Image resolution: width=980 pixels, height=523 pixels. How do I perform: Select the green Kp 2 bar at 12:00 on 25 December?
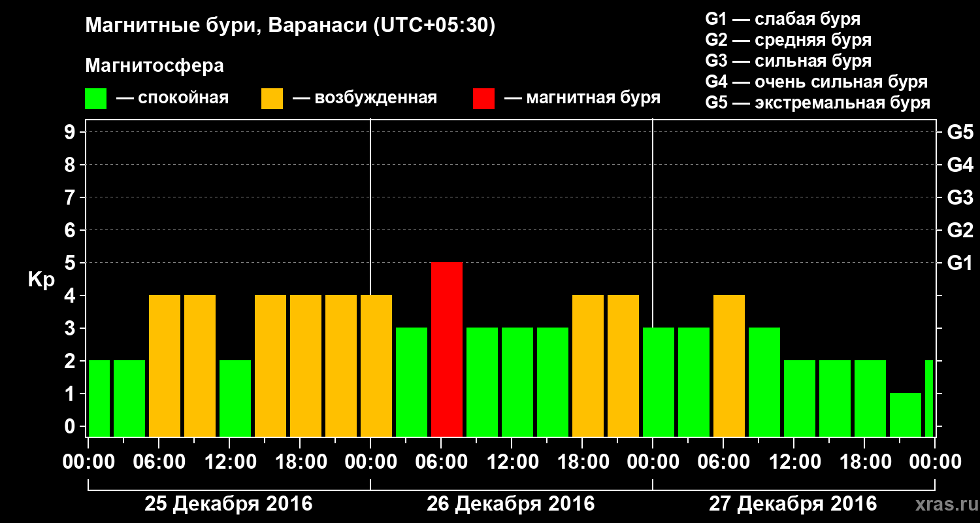pyautogui.click(x=235, y=399)
